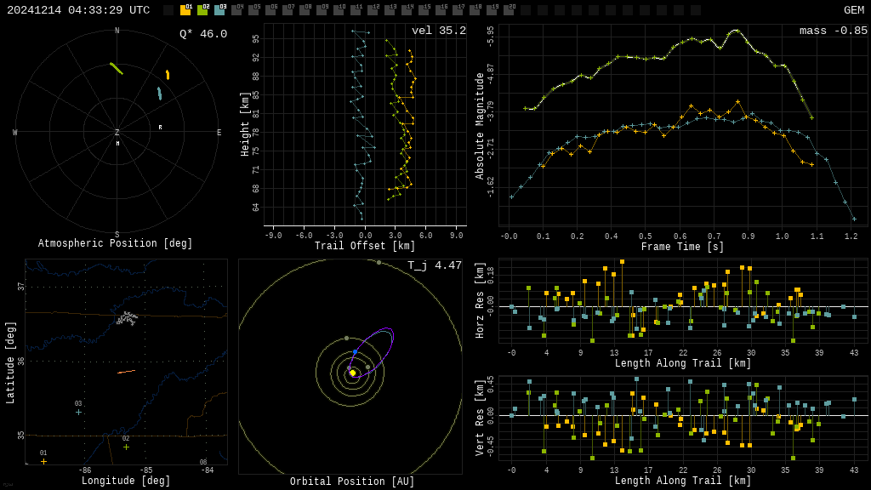Click the Q* 46.0 value
Image resolution: width=871 pixels, height=490 pixels.
click(202, 34)
